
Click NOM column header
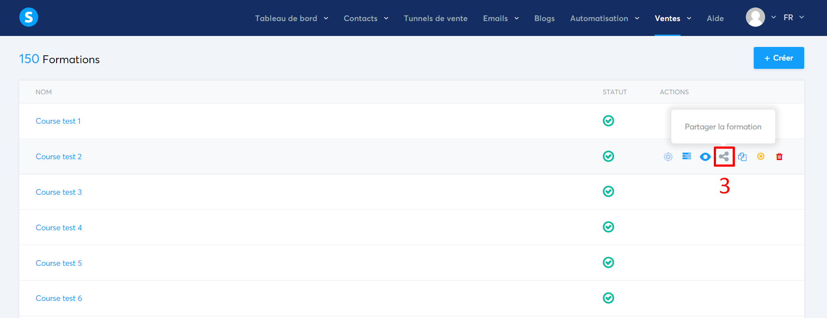[43, 92]
